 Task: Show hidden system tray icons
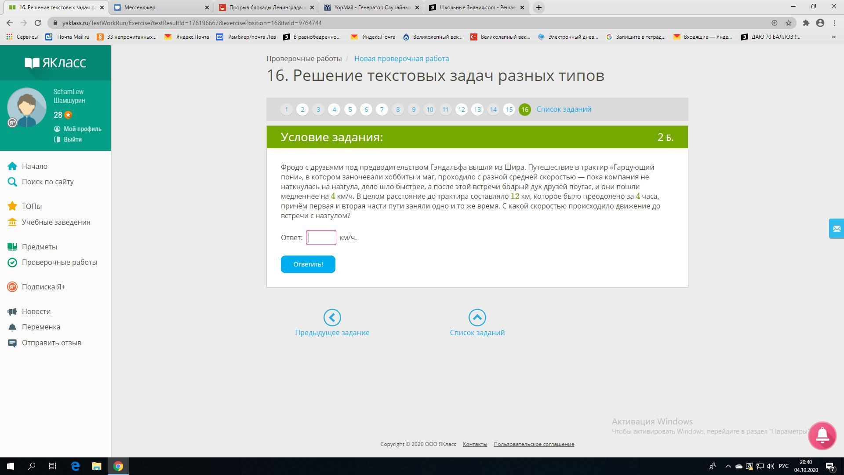728,466
